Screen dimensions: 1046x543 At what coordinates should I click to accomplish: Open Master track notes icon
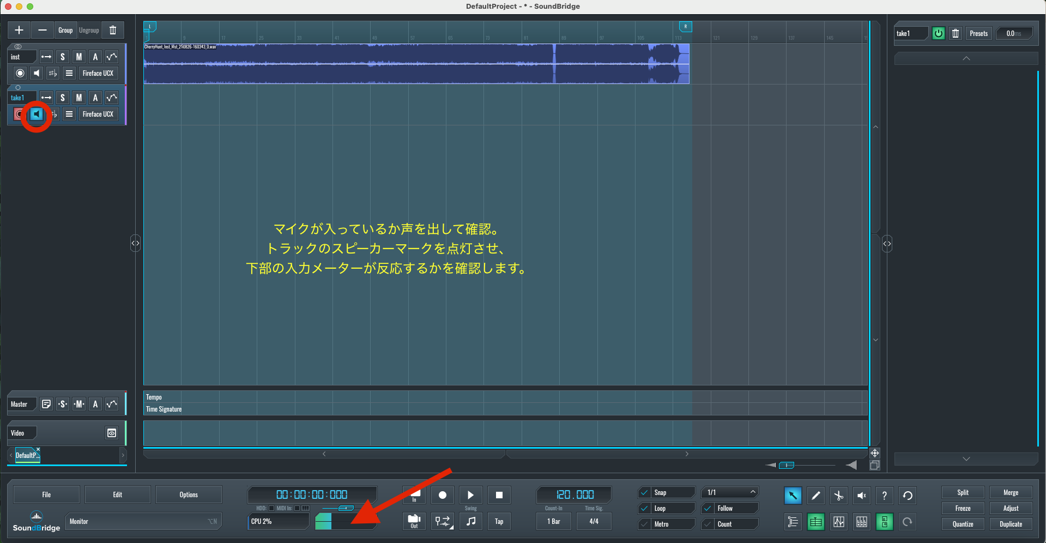46,404
